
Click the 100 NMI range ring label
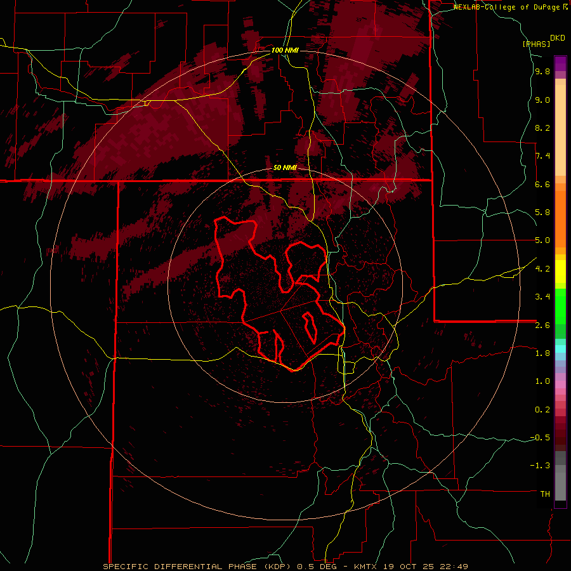pos(285,50)
